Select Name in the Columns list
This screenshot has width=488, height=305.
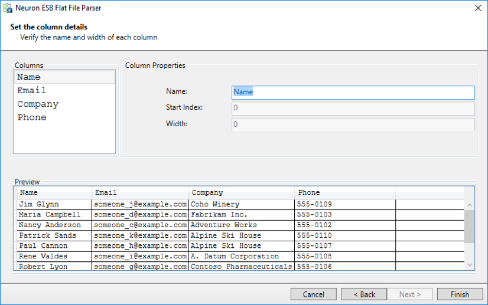[29, 77]
